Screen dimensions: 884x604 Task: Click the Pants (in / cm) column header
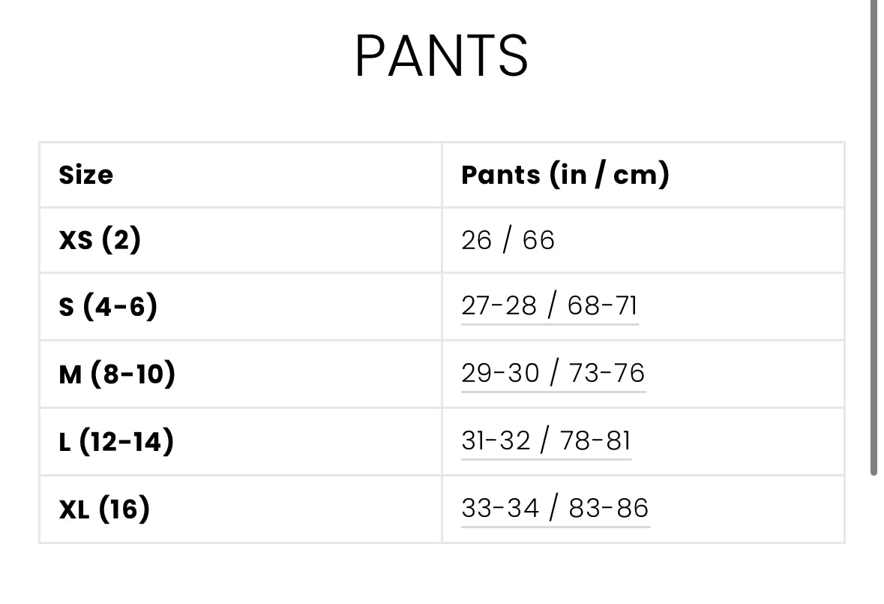[x=565, y=175]
